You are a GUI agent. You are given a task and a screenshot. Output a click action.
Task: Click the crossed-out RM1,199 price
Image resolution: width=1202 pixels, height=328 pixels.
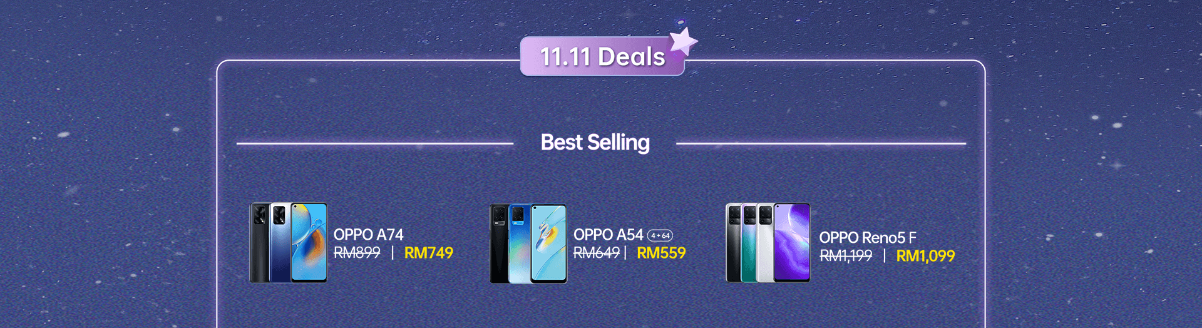pos(846,256)
